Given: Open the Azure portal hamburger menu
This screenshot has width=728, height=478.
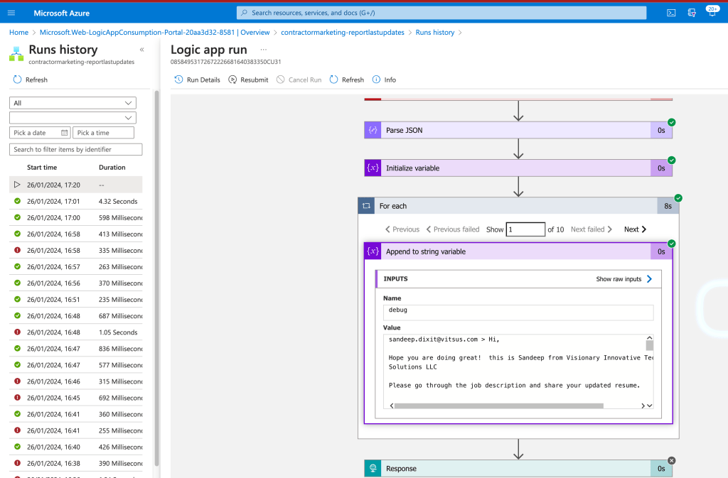Looking at the screenshot, I should (x=11, y=13).
